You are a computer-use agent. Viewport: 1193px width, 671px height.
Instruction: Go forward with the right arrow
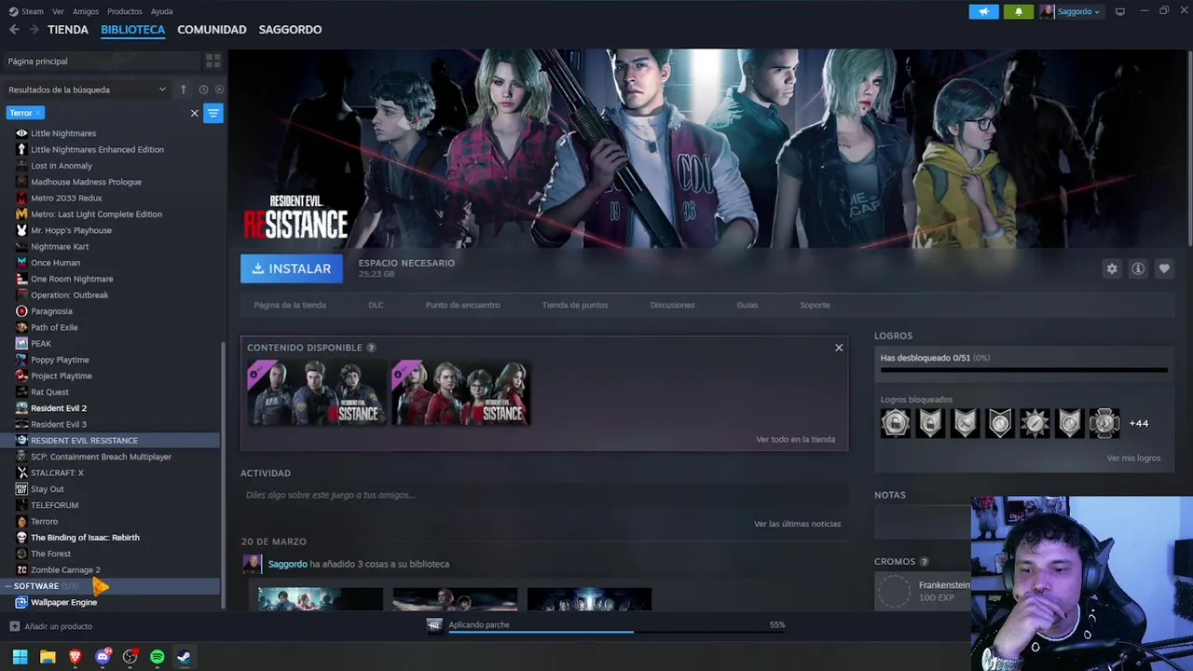(34, 30)
